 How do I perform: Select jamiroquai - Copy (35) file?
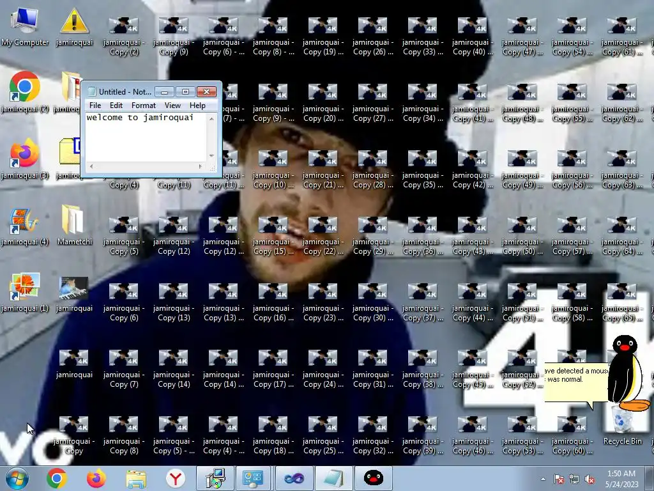pos(423,169)
